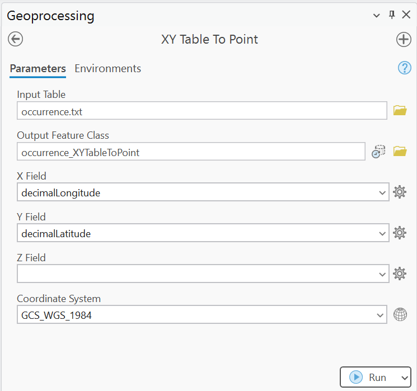Click the Y Field gear icon
The height and width of the screenshot is (391, 417).
coord(400,233)
